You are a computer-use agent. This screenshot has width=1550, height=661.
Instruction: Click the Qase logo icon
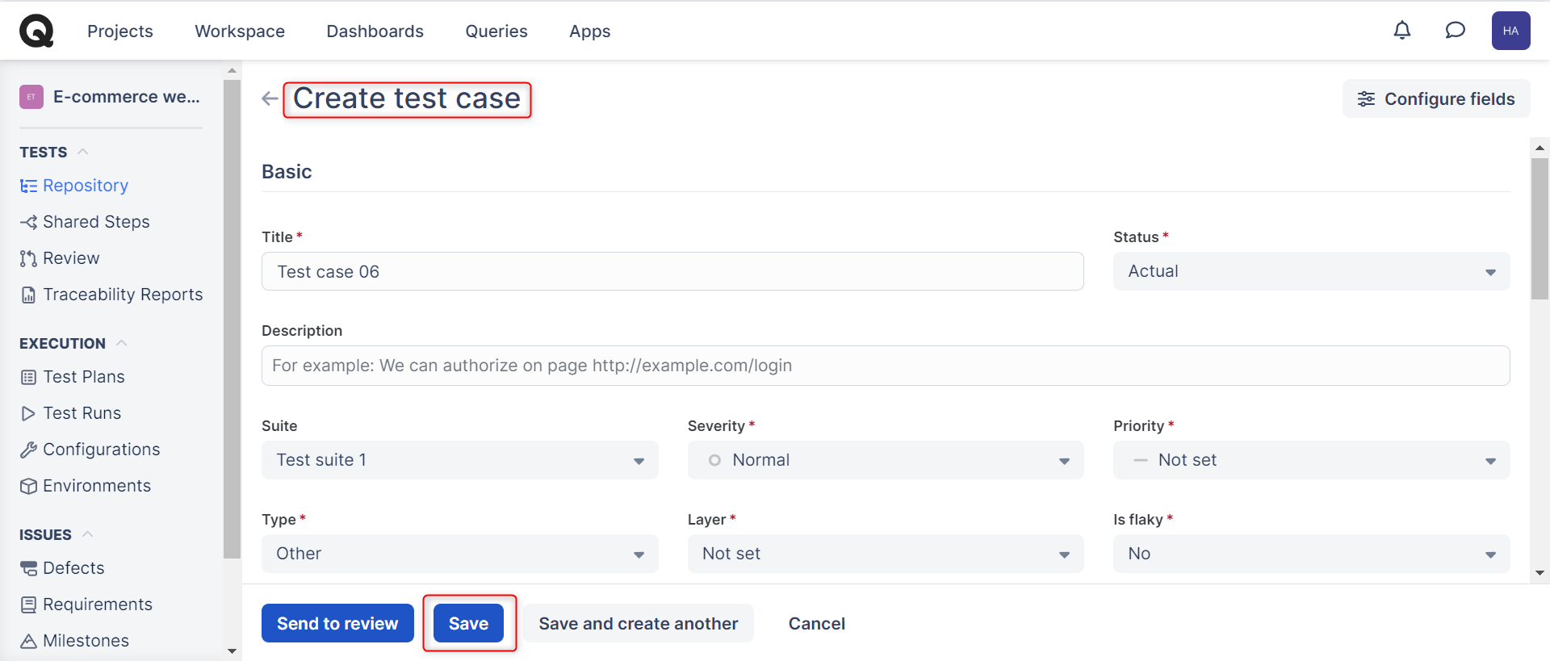coord(36,31)
